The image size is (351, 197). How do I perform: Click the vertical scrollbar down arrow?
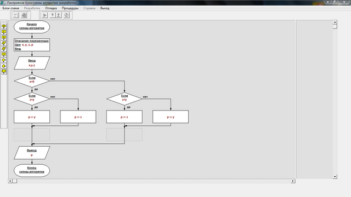[x=335, y=176]
